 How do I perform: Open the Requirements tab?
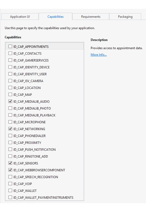click(x=91, y=17)
